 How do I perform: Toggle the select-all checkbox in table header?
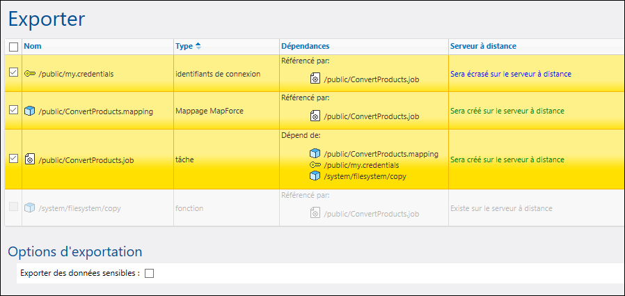[x=13, y=47]
